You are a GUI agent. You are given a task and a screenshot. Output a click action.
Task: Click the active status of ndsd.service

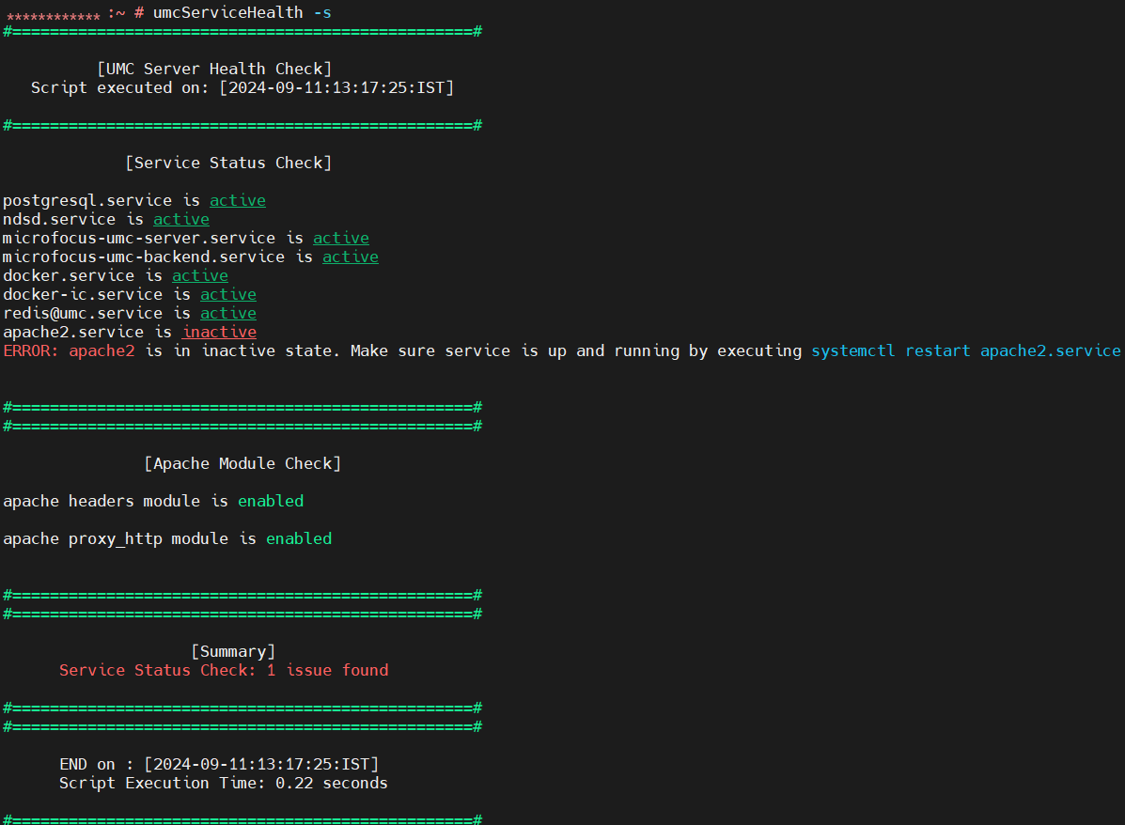tap(180, 220)
